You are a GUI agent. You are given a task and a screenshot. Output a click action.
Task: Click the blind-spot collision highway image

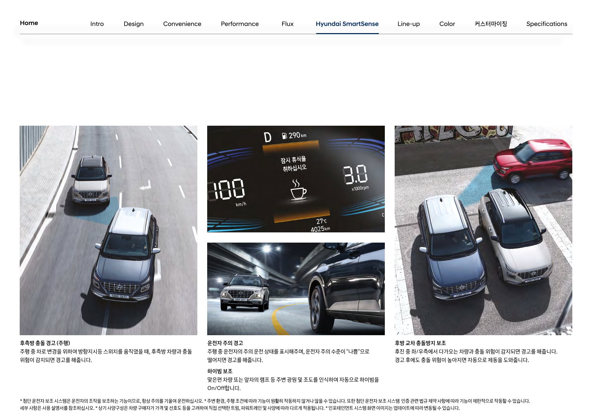(x=108, y=230)
